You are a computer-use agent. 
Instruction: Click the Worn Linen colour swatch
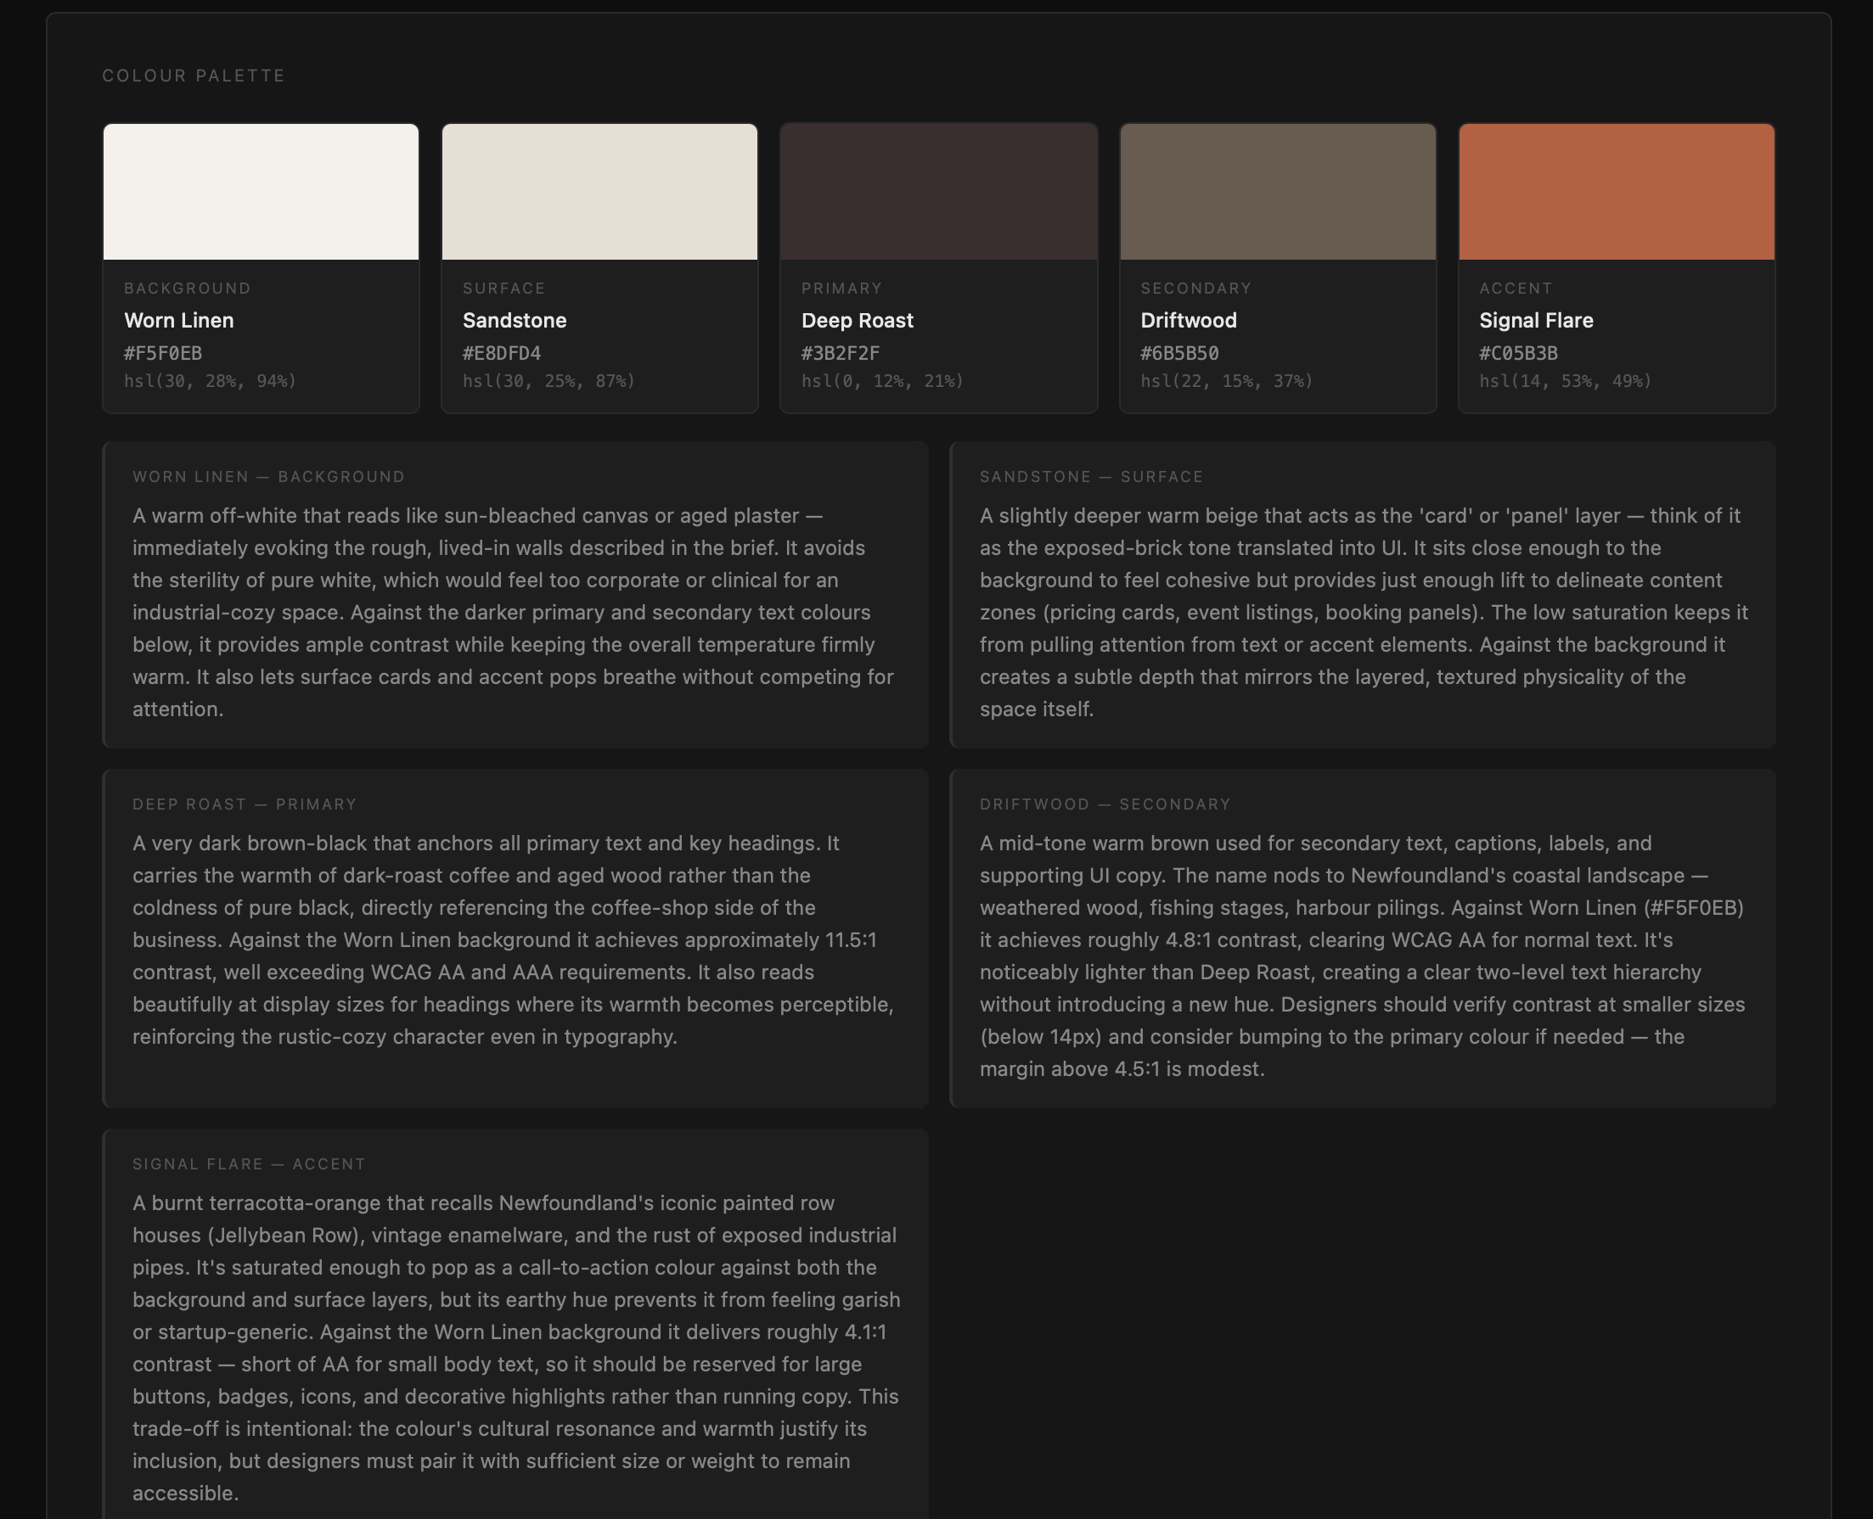(x=261, y=192)
